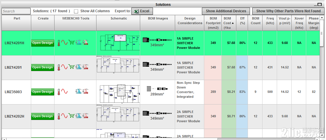Click the $8.71 BOM cost cell

coord(229,116)
